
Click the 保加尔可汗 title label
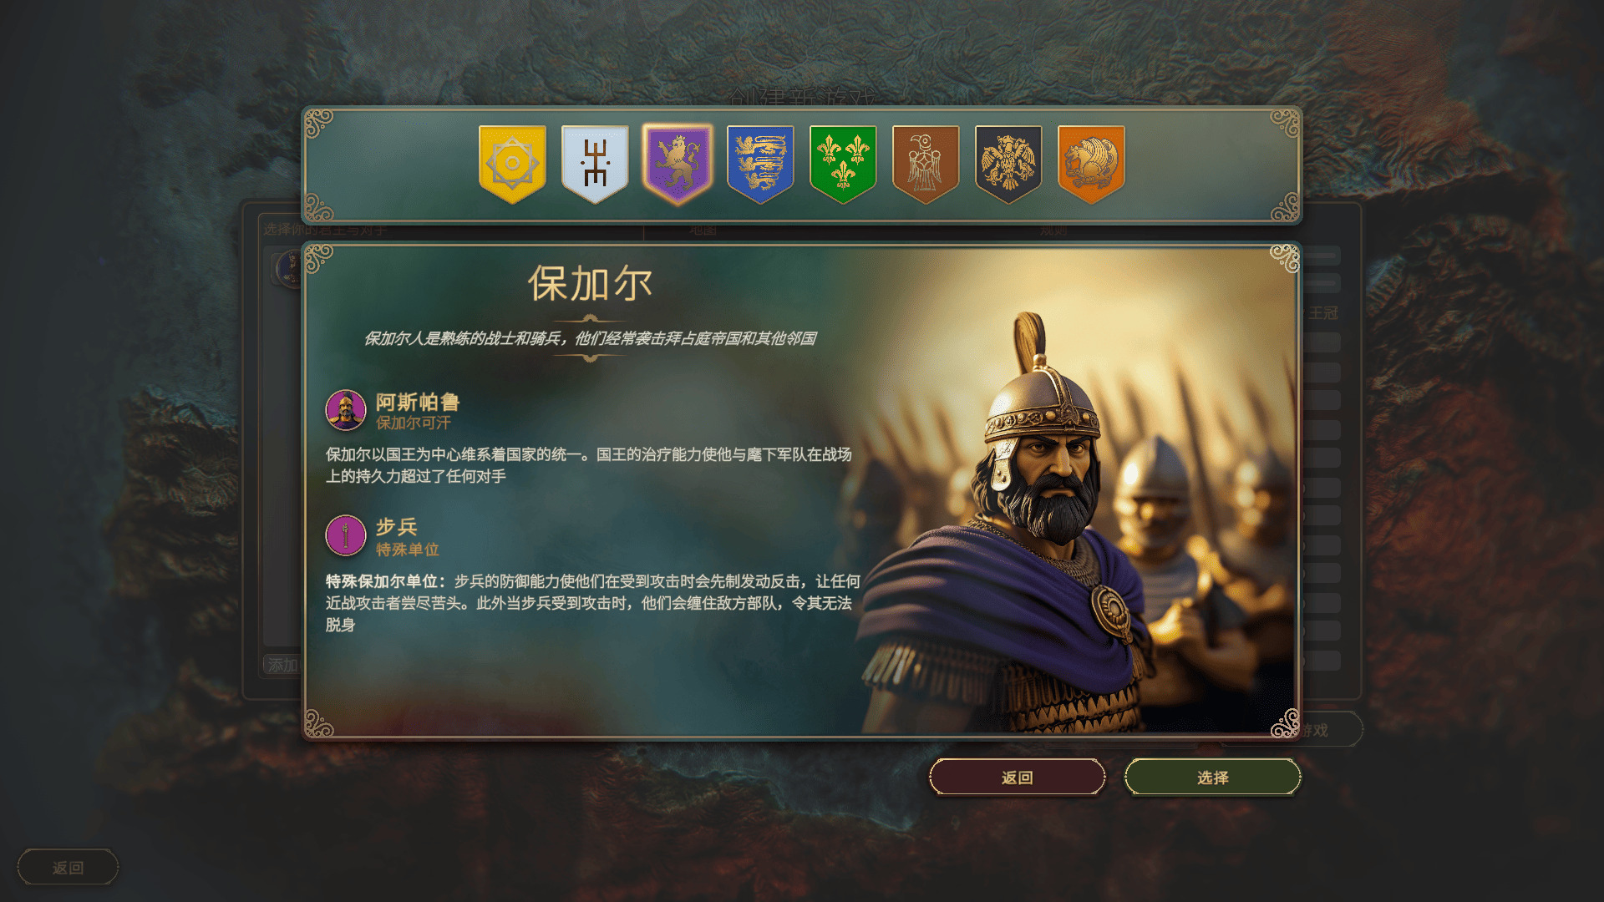click(414, 423)
